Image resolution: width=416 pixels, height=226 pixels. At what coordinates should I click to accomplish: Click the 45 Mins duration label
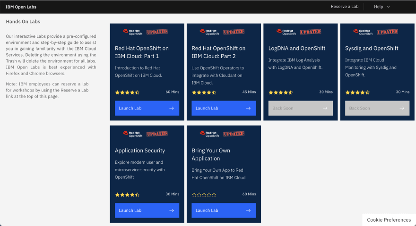pyautogui.click(x=249, y=92)
